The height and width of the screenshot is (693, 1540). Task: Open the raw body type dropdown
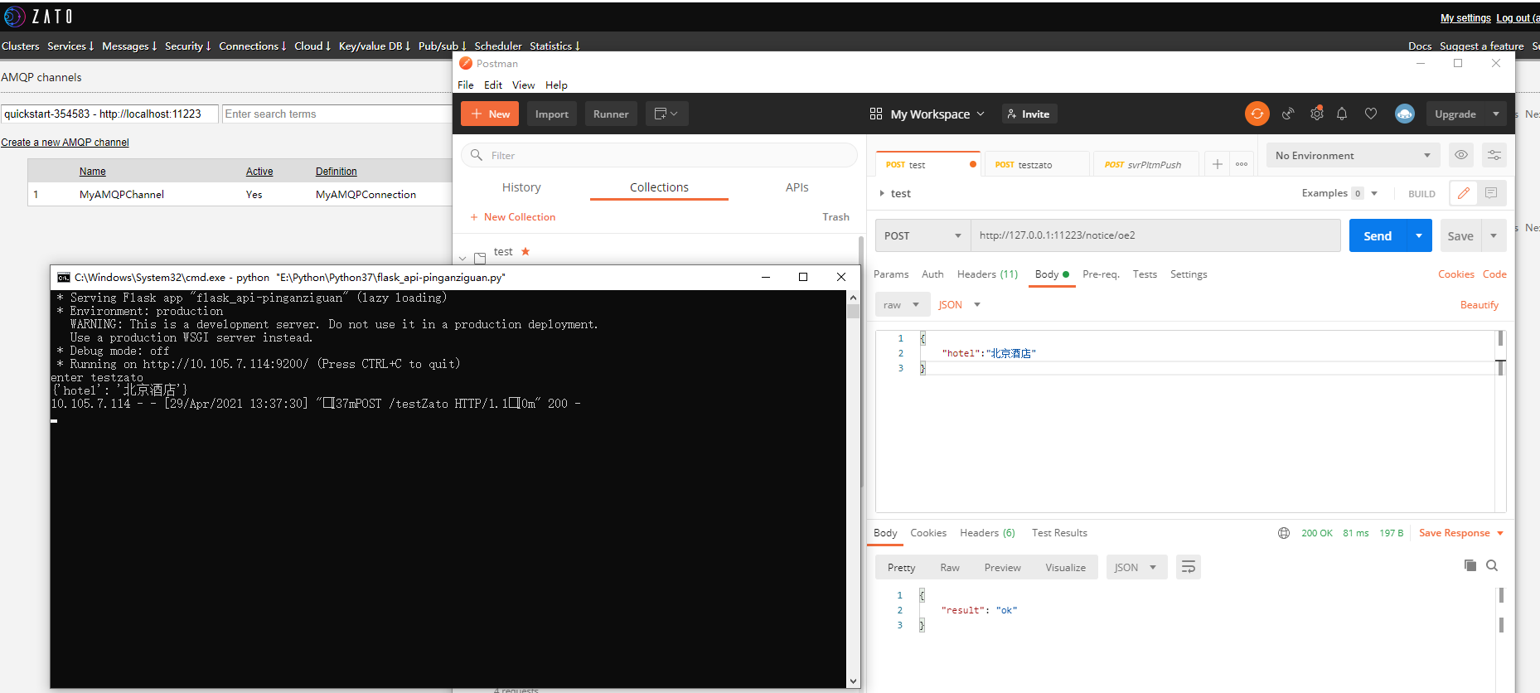pos(902,304)
